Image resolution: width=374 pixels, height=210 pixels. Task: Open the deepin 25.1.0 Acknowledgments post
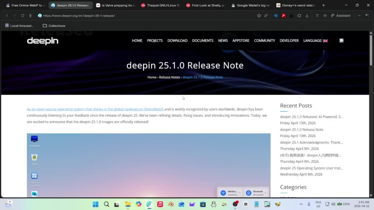(x=311, y=142)
